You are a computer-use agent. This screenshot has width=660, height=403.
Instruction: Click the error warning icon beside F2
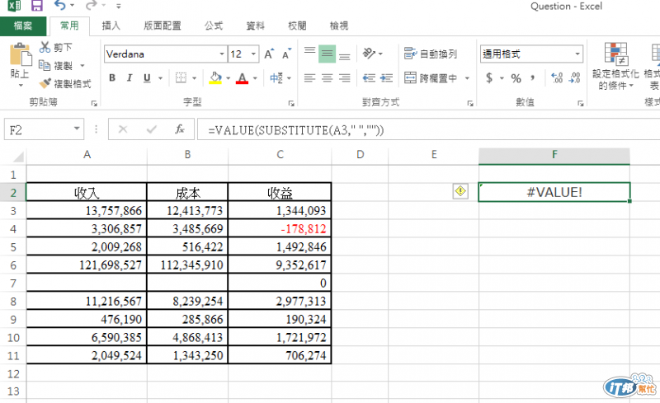[x=460, y=191]
